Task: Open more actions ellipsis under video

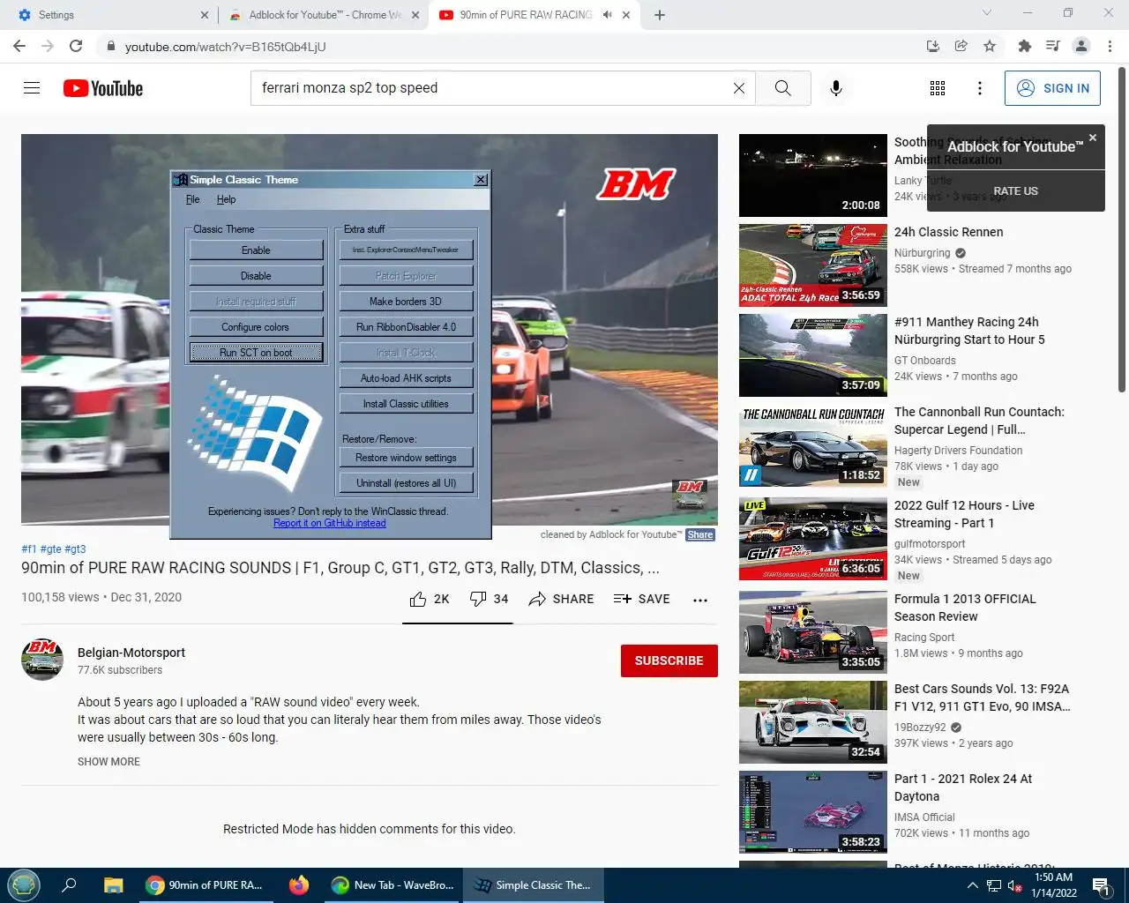Action: [x=700, y=600]
